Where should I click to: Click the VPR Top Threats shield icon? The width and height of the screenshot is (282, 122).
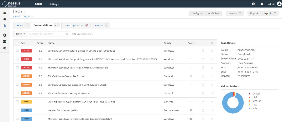[x=86, y=26]
